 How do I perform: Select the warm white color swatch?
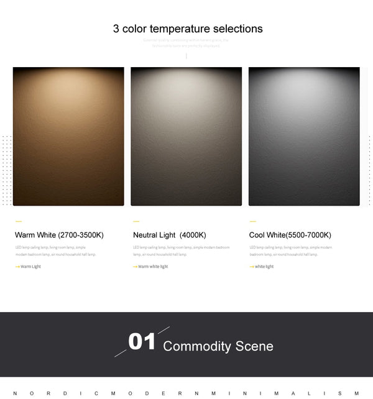(68, 136)
